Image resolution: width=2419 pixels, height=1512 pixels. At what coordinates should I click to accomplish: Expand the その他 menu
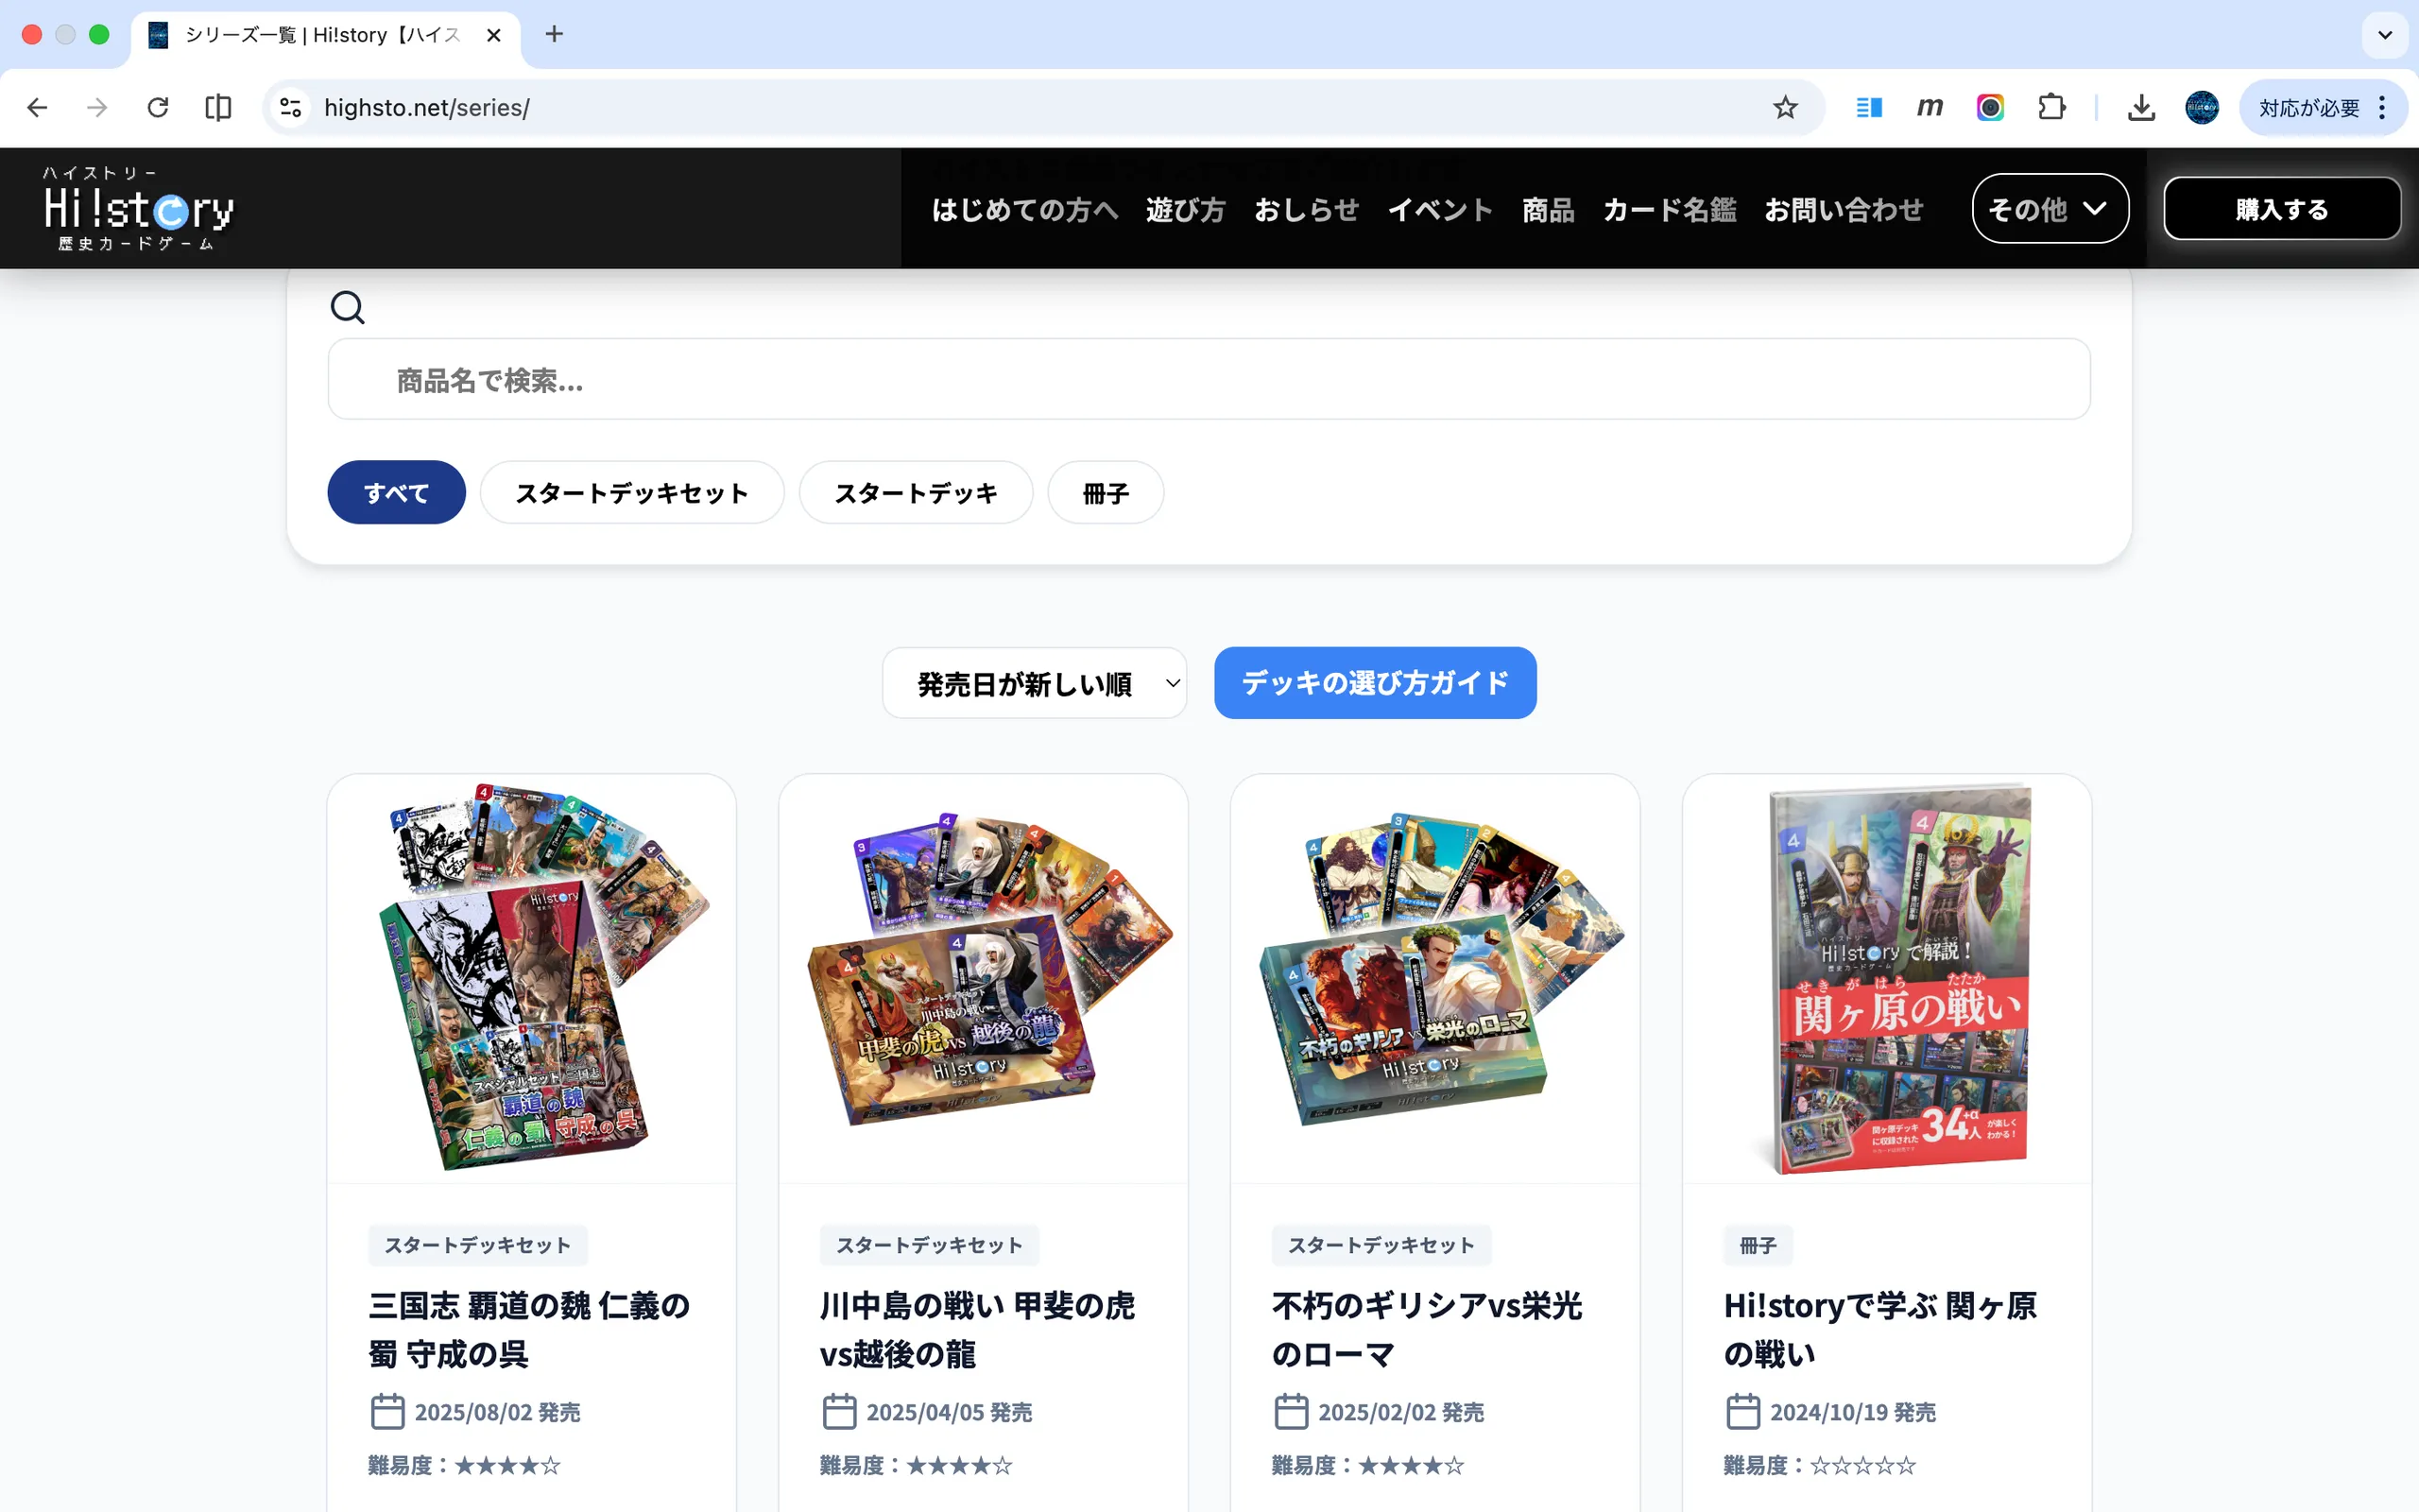tap(2050, 209)
